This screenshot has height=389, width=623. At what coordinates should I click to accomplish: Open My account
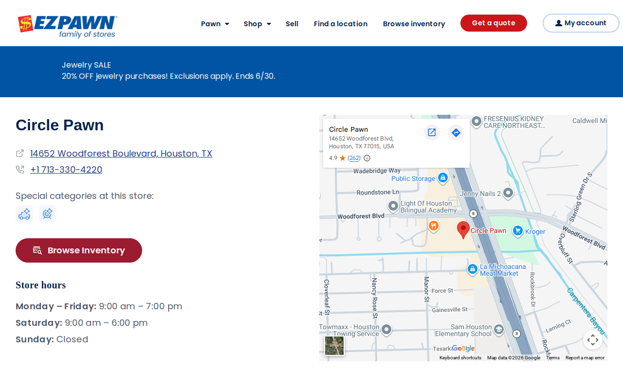coord(581,23)
